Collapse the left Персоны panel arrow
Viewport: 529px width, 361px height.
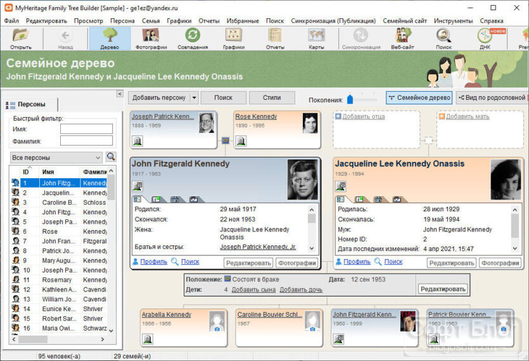[x=120, y=94]
